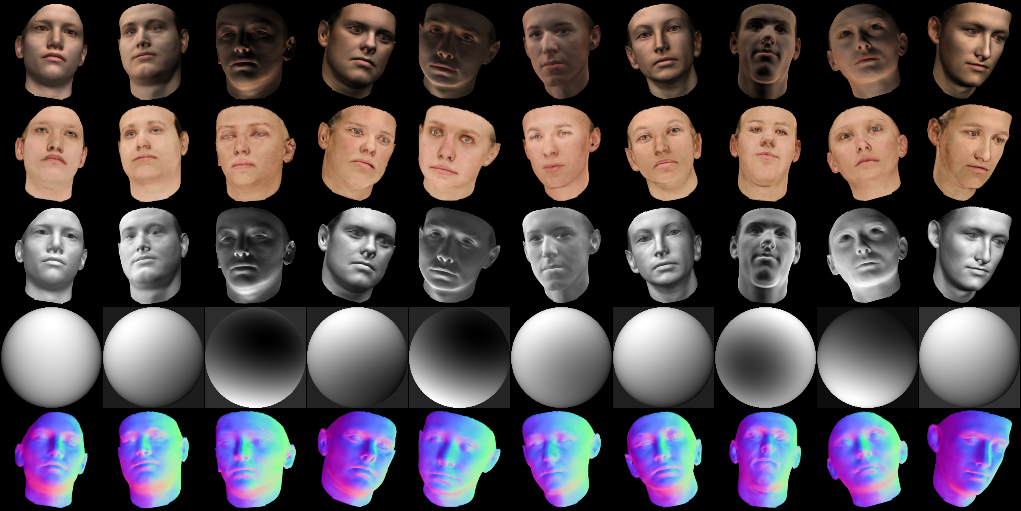Viewport: 1021px width, 511px height.
Task: Select the first color-shaded face in top row
Action: 51,51
